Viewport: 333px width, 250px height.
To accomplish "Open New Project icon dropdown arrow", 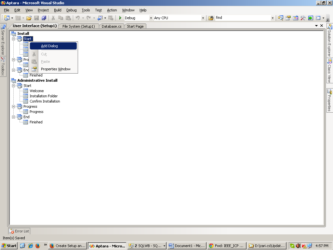I will click(12, 18).
